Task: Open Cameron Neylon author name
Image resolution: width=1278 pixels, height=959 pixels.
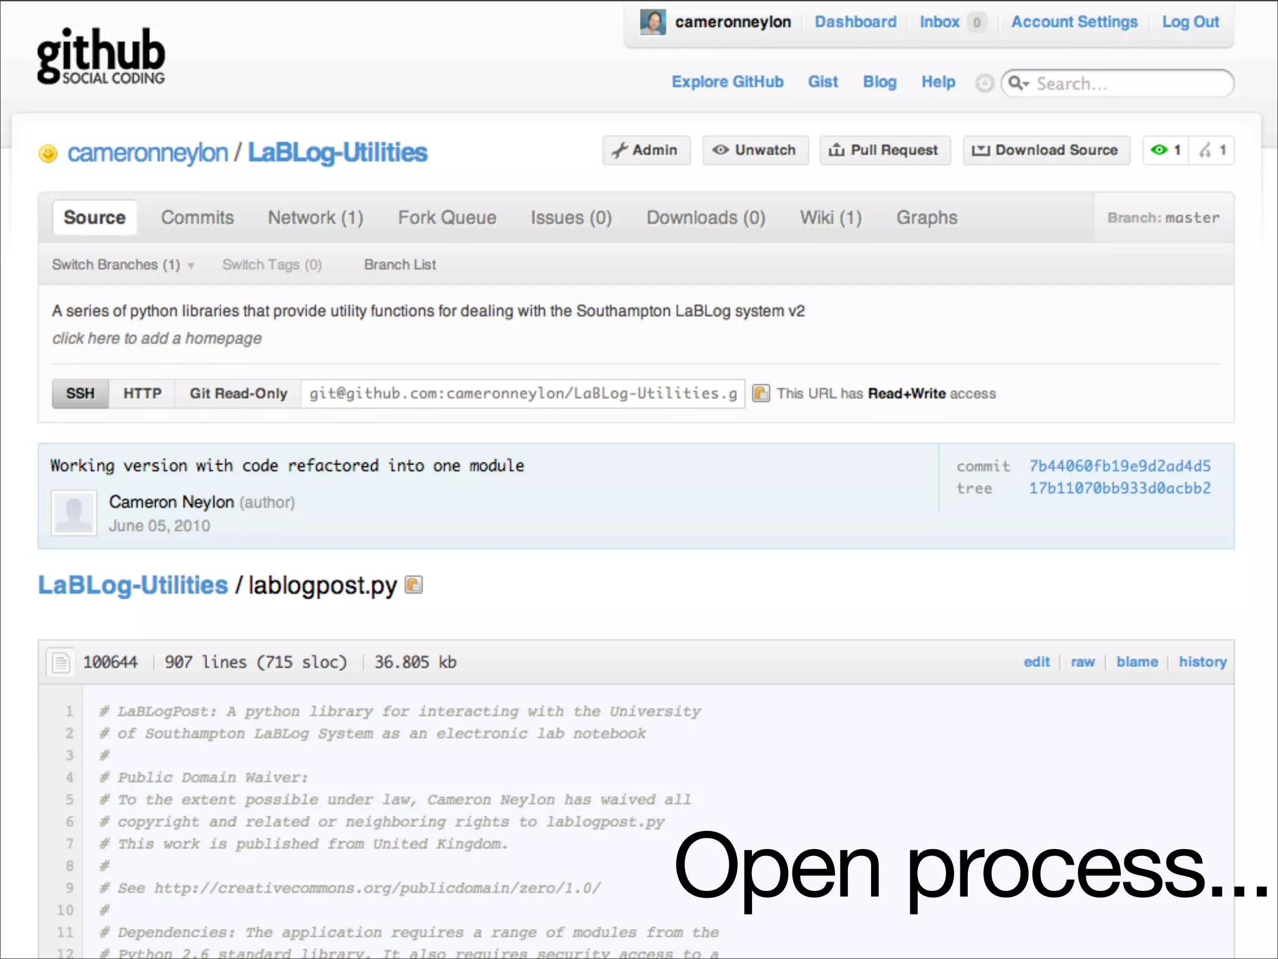Action: [x=172, y=502]
